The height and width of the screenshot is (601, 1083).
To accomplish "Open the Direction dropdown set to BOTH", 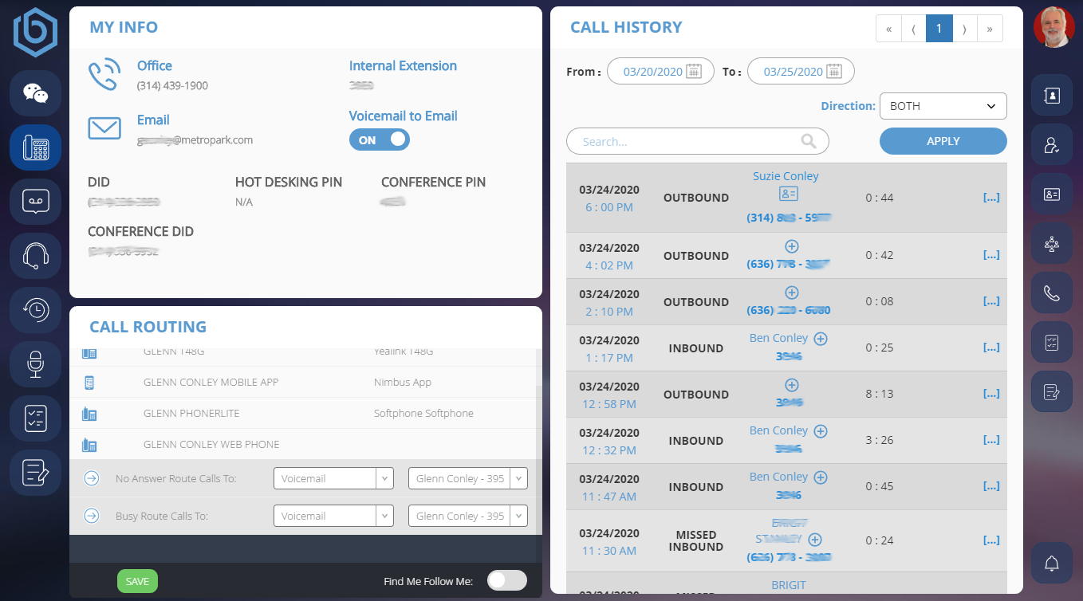I will [x=943, y=106].
